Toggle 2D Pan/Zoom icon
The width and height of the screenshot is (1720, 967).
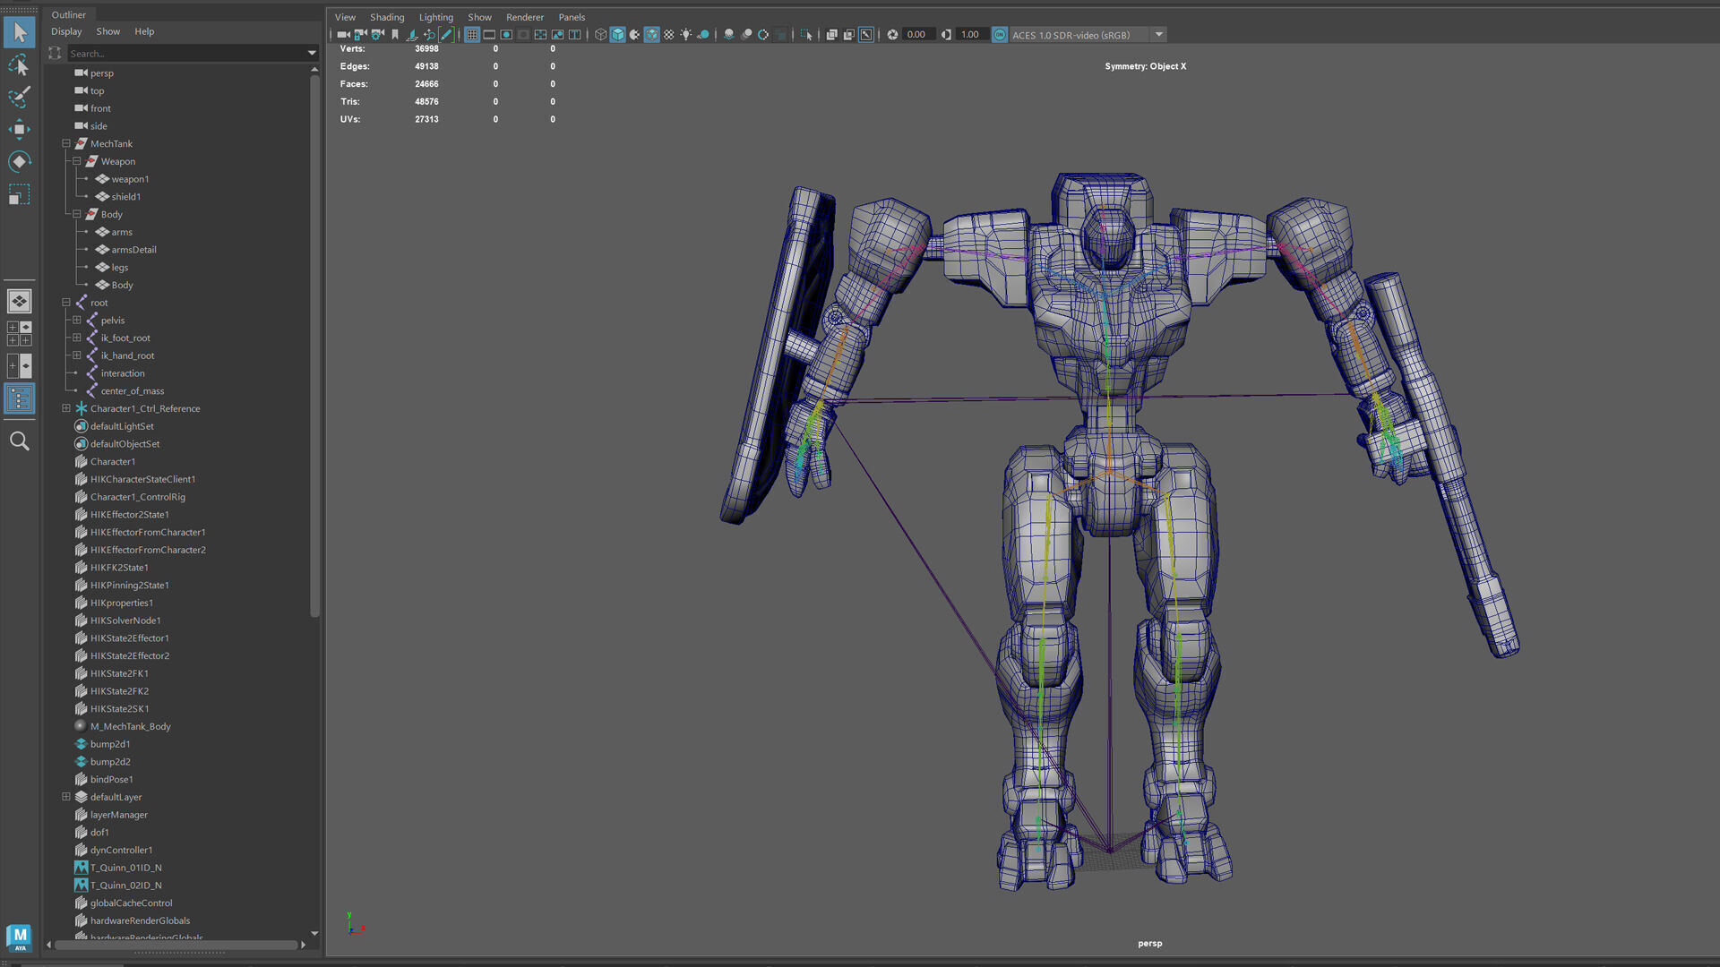point(429,35)
